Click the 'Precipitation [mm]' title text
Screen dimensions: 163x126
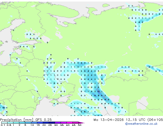[x=17, y=120]
